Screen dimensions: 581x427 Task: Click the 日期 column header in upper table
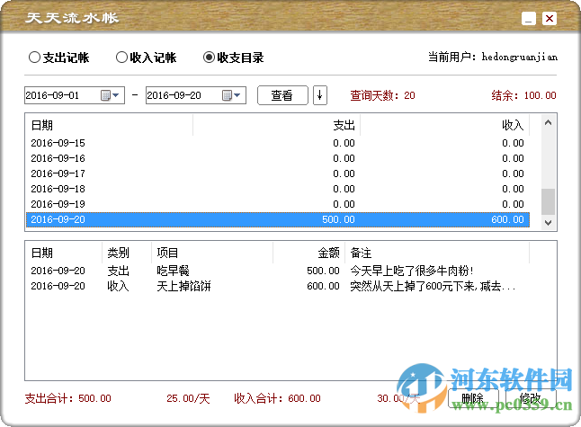pos(110,125)
